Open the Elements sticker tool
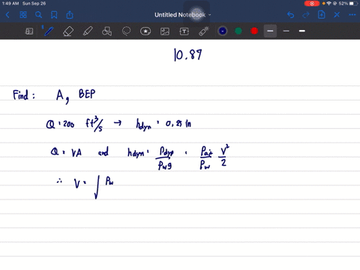The width and height of the screenshot is (360, 270). tap(145, 31)
